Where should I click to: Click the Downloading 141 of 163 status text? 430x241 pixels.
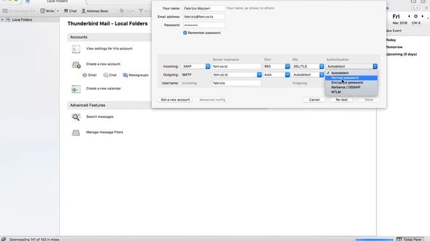coord(34,240)
